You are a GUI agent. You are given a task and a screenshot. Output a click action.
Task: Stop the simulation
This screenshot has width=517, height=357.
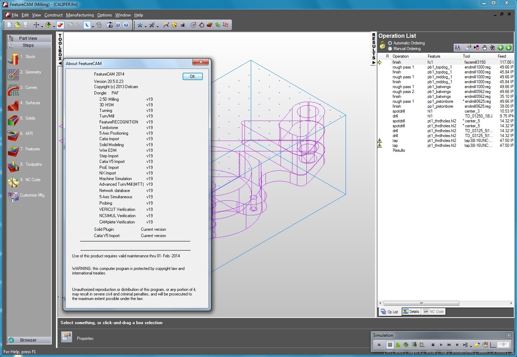pos(433,345)
